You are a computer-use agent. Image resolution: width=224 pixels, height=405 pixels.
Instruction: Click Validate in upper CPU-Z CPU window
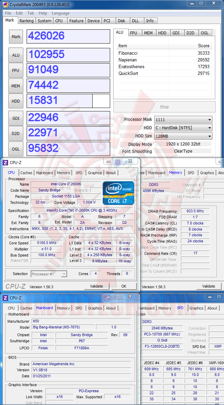pyautogui.click(x=97, y=286)
